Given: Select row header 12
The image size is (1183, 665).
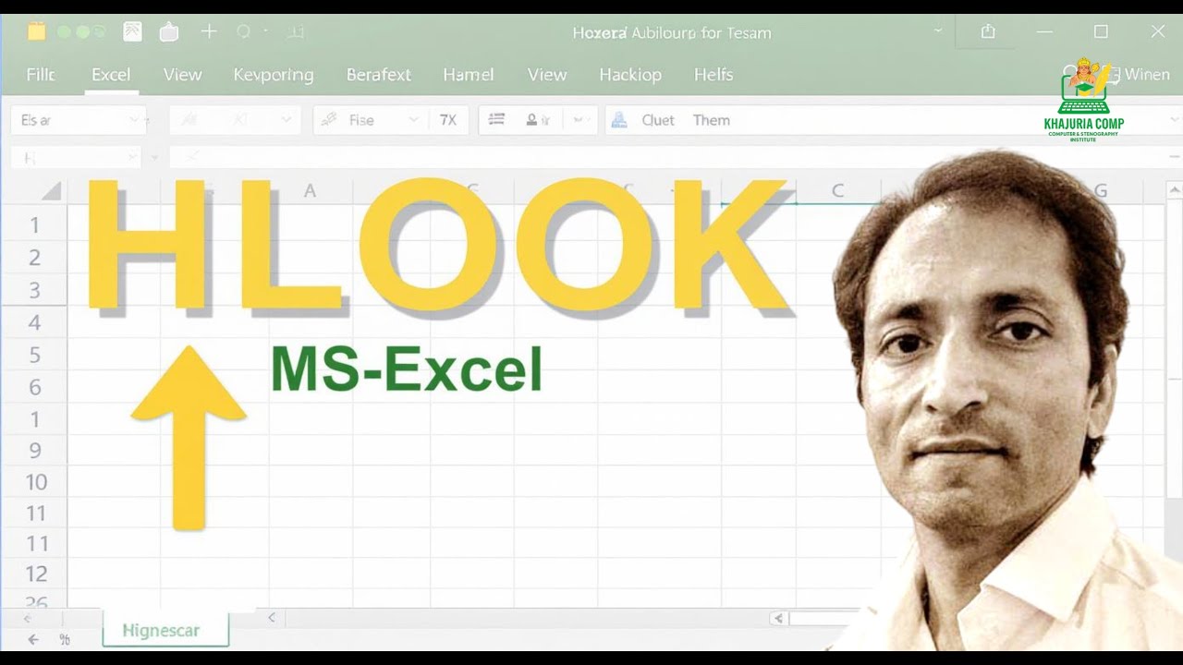Looking at the screenshot, I should pos(36,574).
